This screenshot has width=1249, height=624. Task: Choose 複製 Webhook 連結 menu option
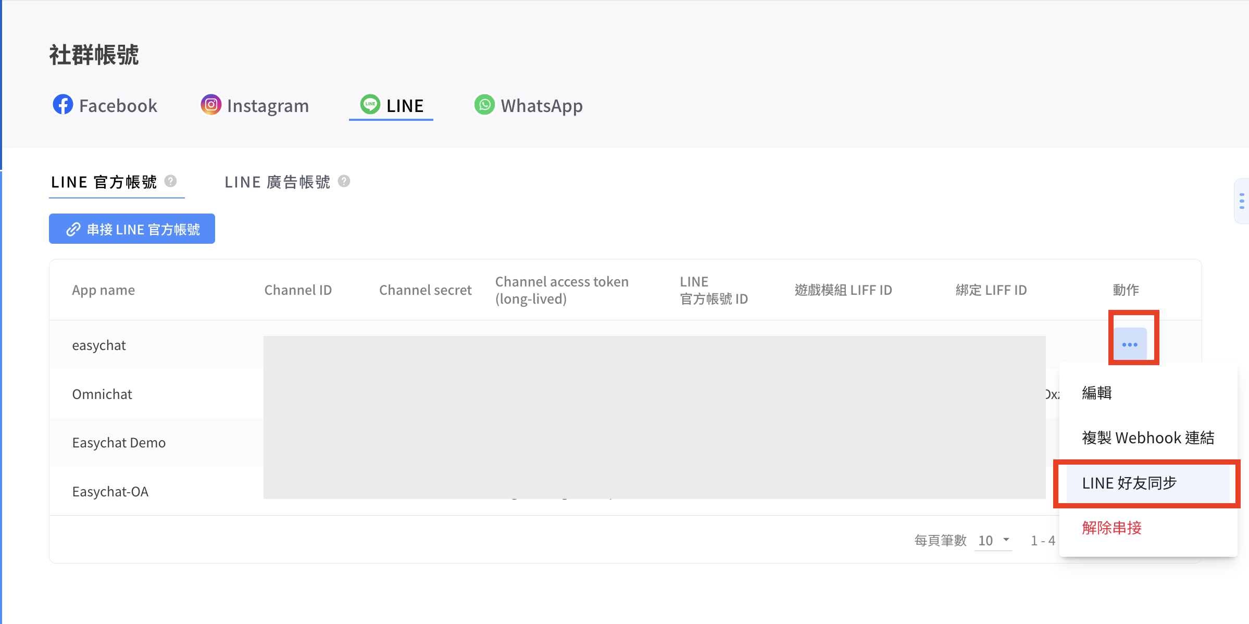coord(1148,438)
